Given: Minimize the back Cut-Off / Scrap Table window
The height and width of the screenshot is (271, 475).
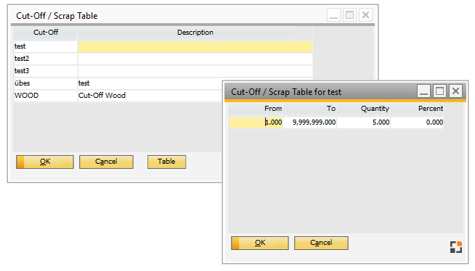Looking at the screenshot, I should point(333,14).
